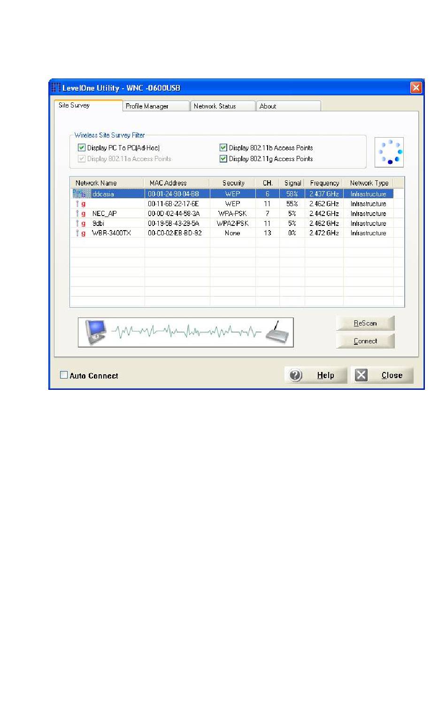Disable Display 802.11b Access Points checkbox
The width and height of the screenshot is (446, 712).
(223, 147)
